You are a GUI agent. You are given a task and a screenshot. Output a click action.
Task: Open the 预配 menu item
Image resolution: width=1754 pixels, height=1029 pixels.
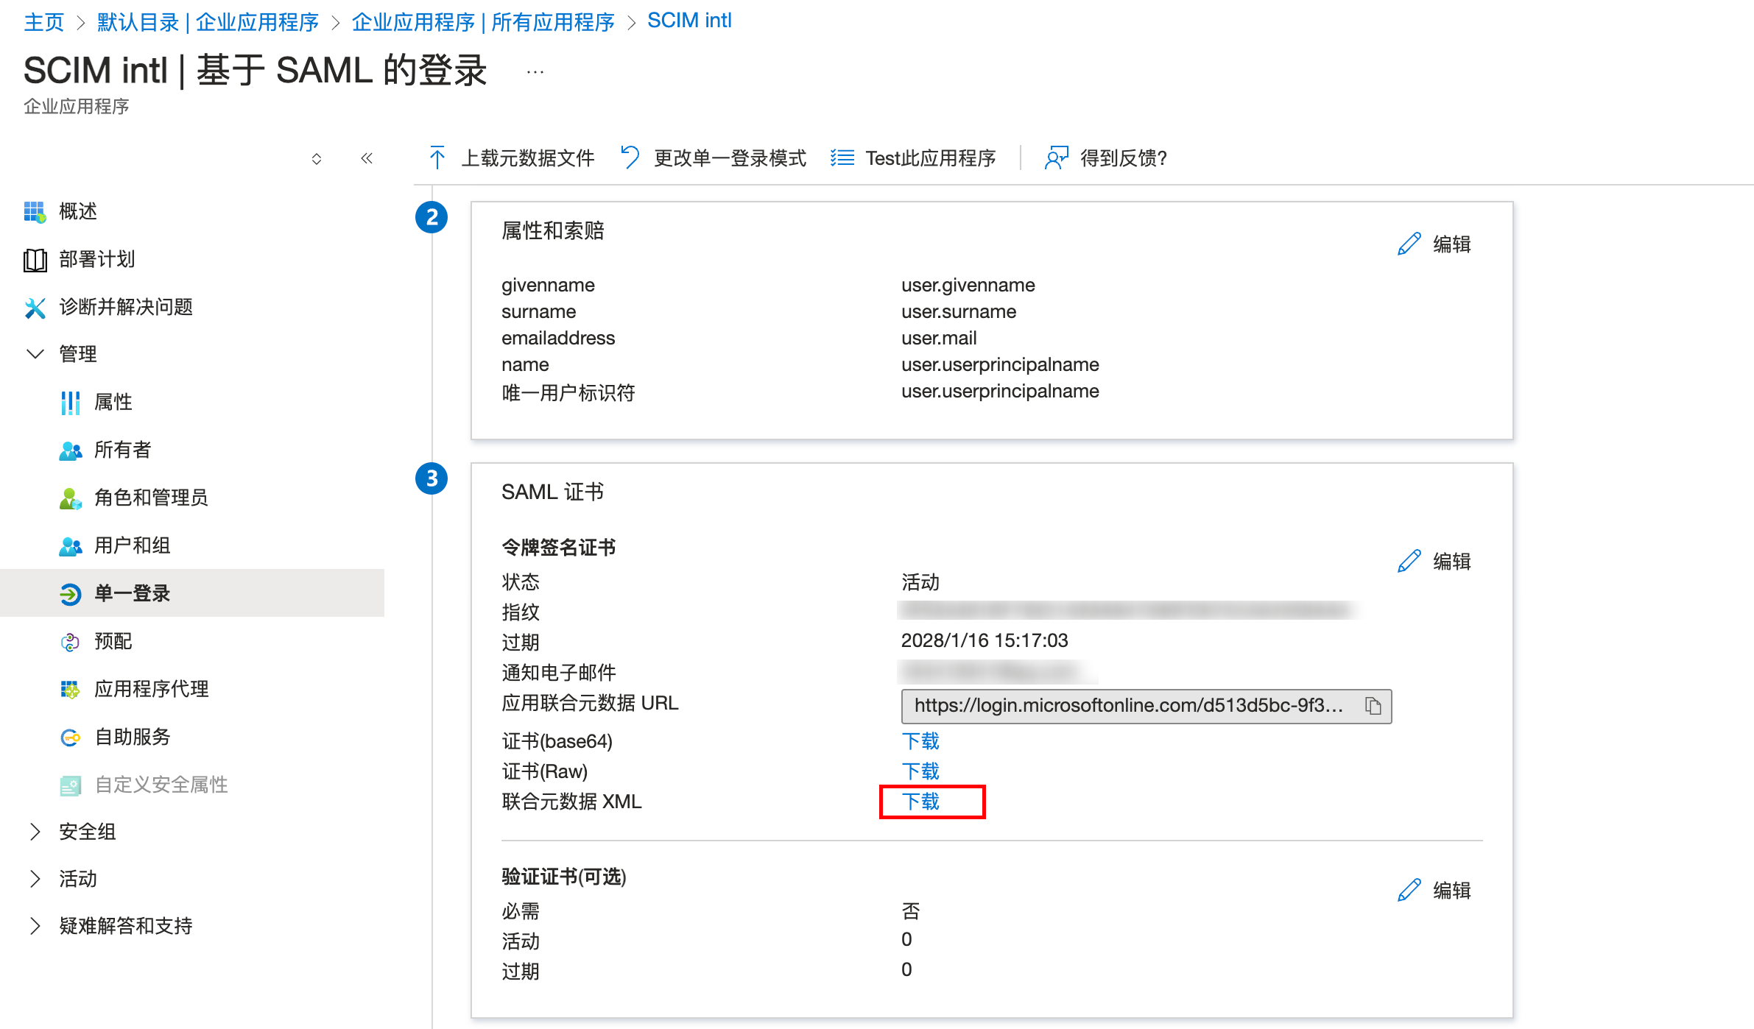(x=113, y=641)
